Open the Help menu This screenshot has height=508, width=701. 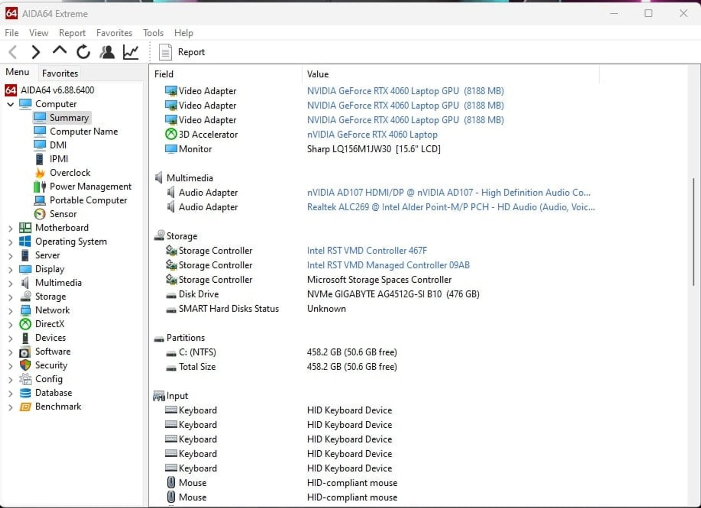coord(184,33)
